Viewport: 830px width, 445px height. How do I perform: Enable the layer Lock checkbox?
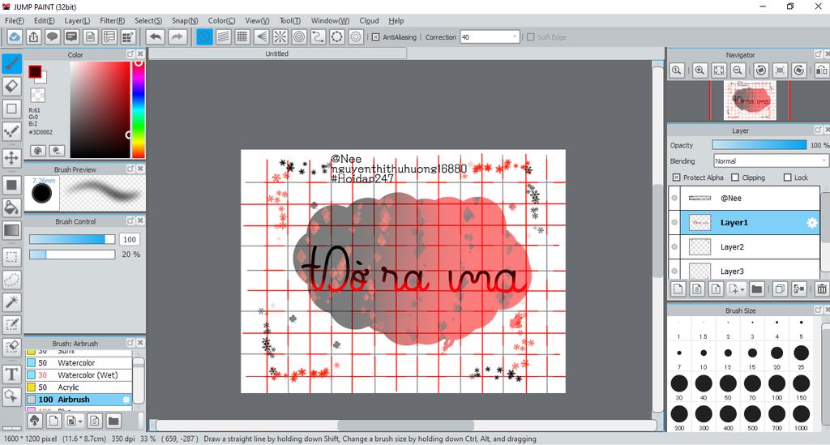[787, 178]
